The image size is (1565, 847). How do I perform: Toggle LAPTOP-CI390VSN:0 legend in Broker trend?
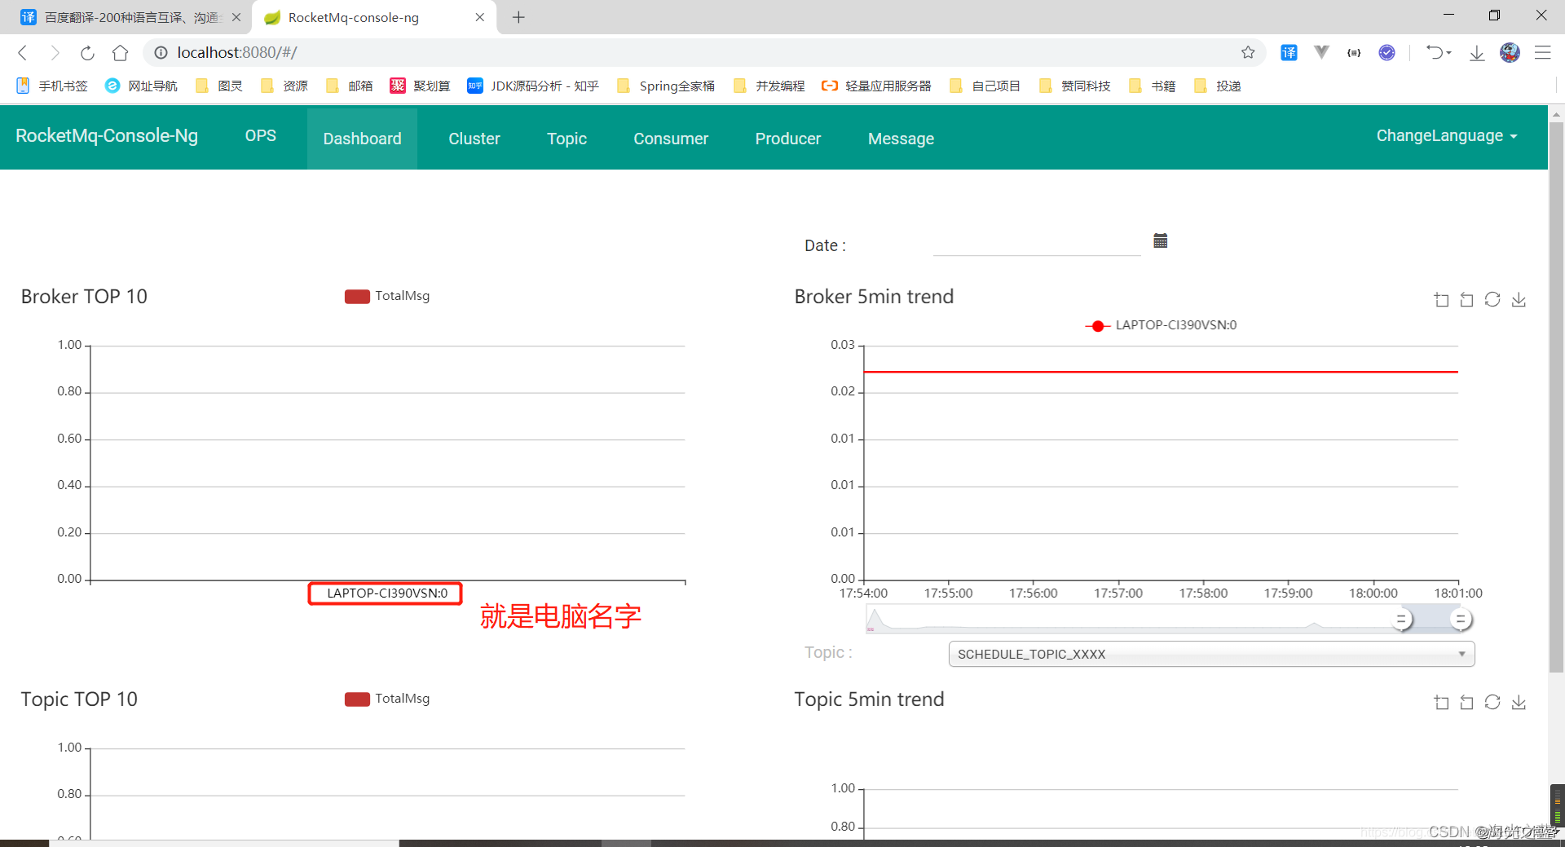pos(1161,325)
